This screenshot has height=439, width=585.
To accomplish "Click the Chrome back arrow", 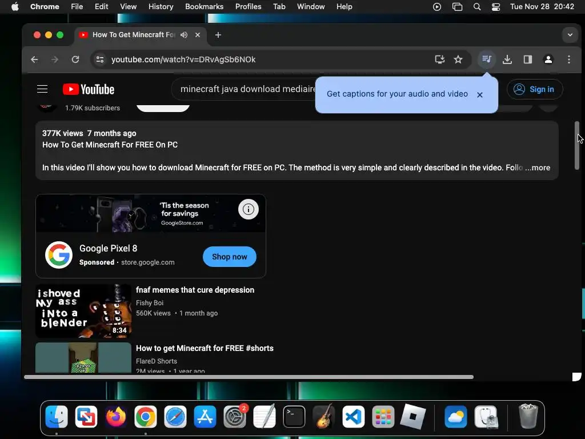I will click(x=34, y=59).
